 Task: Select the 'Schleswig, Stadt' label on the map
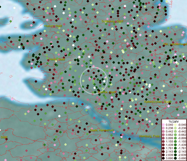(x=112, y=21)
